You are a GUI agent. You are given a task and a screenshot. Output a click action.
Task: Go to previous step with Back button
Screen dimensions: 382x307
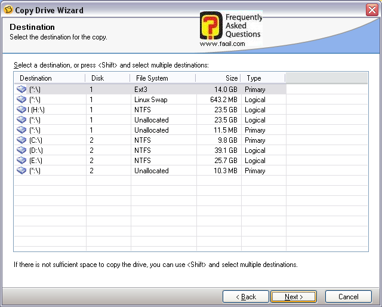245,297
